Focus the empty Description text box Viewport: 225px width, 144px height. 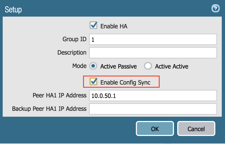coord(153,53)
